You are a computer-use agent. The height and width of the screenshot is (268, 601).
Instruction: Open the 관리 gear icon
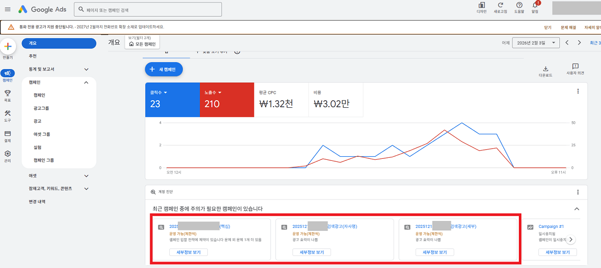point(8,154)
